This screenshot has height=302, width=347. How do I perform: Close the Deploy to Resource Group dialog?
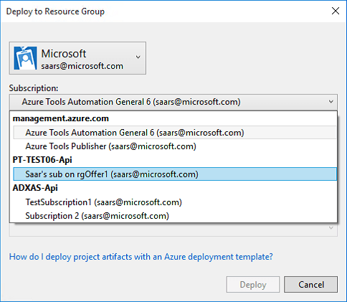[336, 11]
